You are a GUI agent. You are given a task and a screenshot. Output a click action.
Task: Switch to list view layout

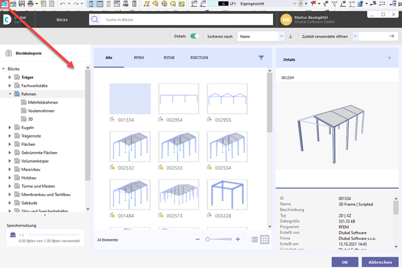[x=254, y=239]
